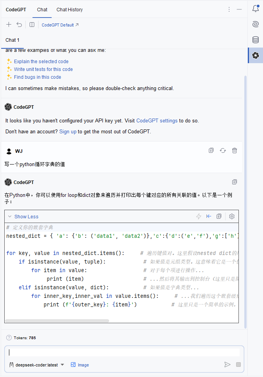The image size is (263, 377).
Task: Click the CodeGPT panel title
Action: tap(16, 10)
